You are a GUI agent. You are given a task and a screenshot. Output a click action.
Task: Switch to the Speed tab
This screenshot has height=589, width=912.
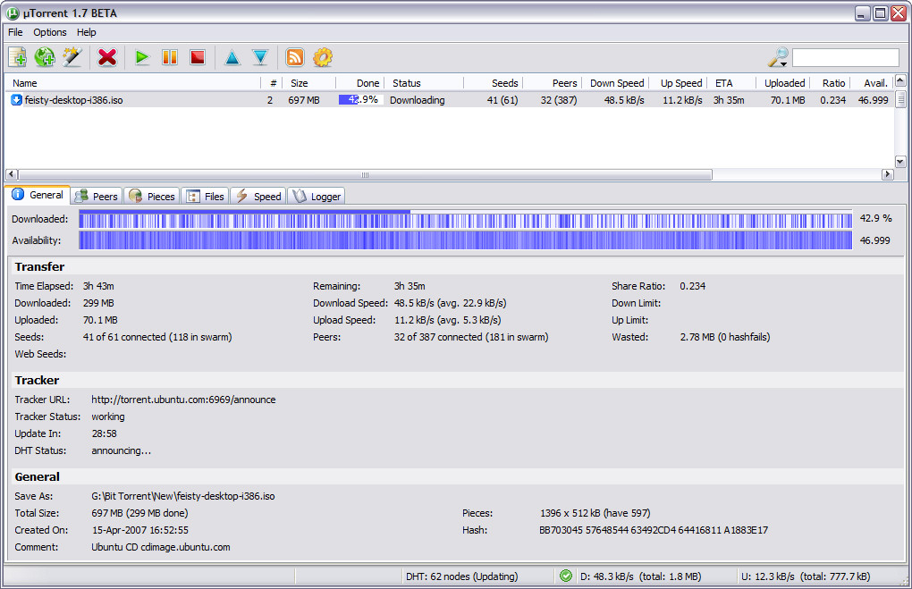[258, 196]
